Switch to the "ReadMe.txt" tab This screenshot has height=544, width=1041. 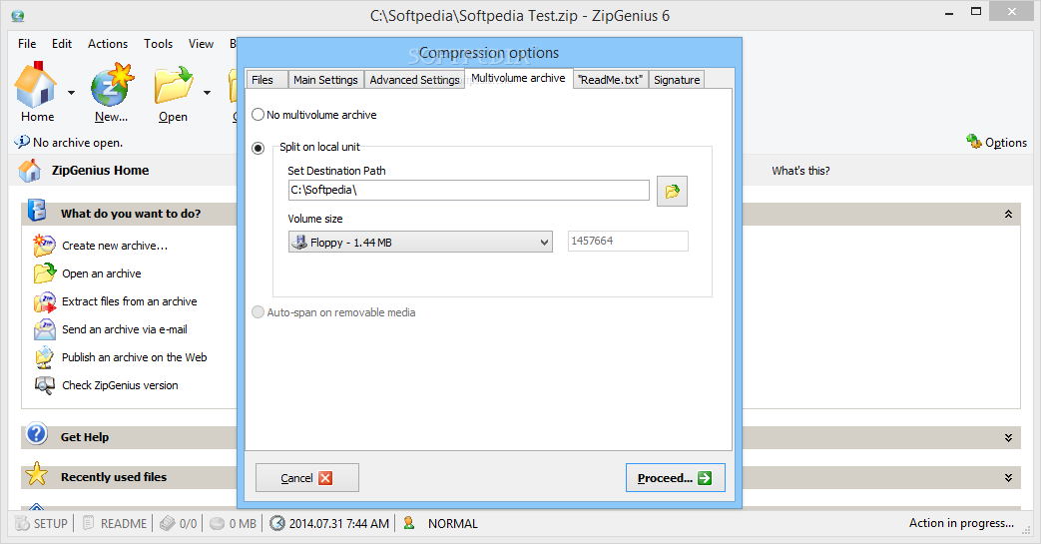tap(610, 80)
